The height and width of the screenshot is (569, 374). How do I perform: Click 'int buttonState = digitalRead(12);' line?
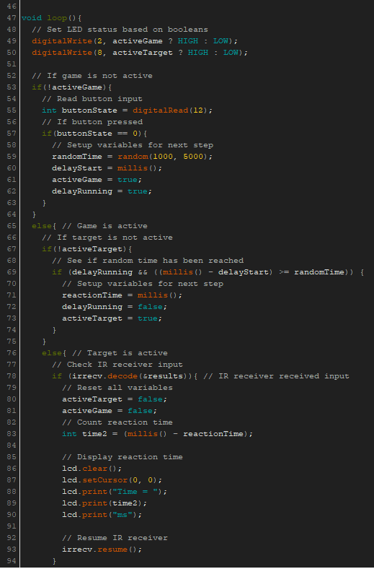click(127, 110)
